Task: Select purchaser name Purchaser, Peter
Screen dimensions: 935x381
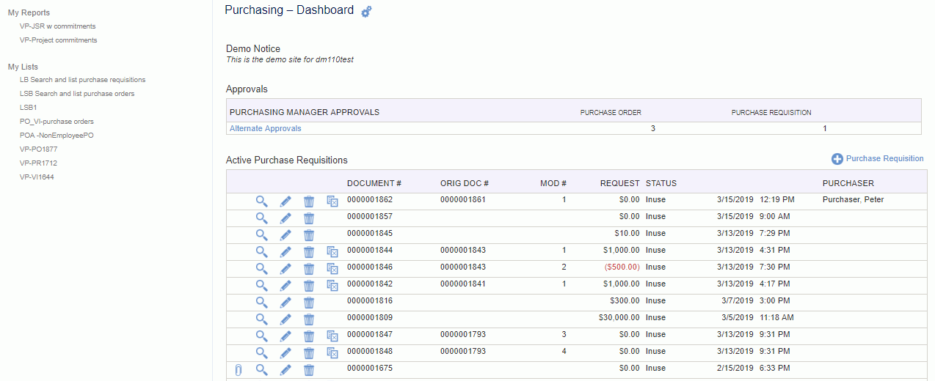Action: pos(854,199)
